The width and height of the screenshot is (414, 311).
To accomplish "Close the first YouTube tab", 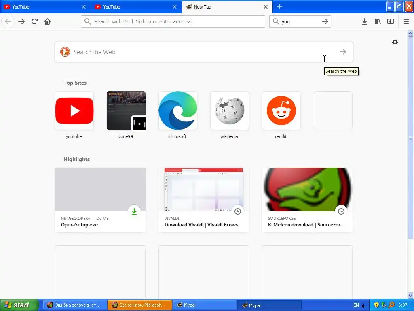I will coord(83,7).
